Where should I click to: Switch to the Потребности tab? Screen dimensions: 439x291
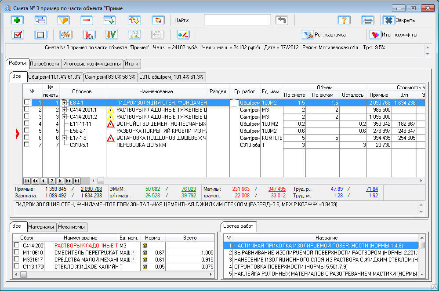[x=45, y=64]
